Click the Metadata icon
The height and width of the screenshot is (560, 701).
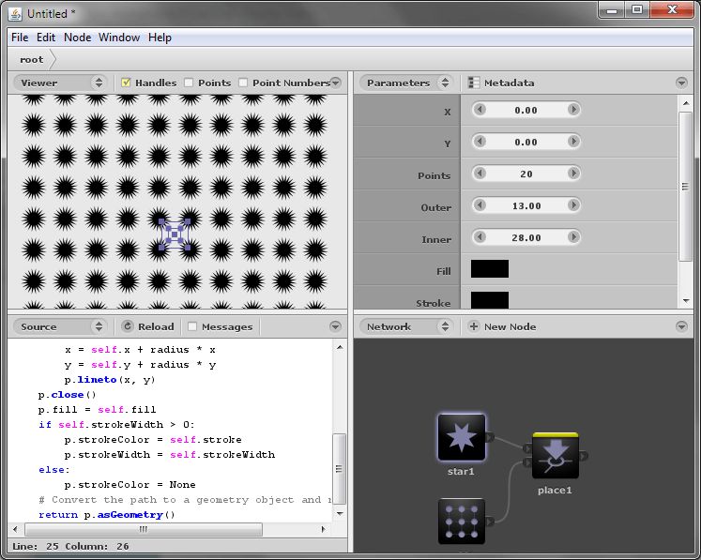[474, 83]
